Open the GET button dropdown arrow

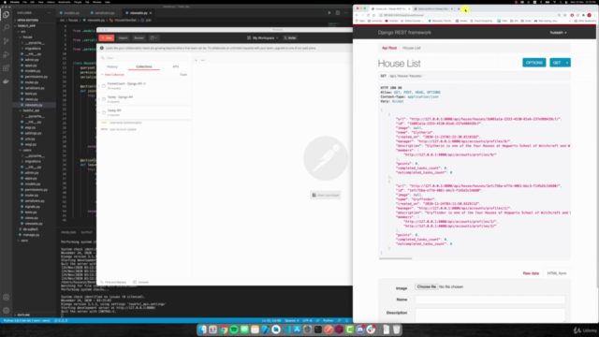coord(567,63)
